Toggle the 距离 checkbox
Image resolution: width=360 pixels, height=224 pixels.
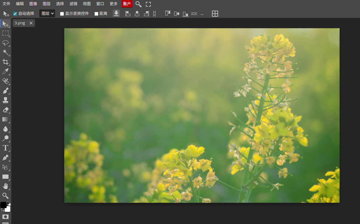[97, 14]
